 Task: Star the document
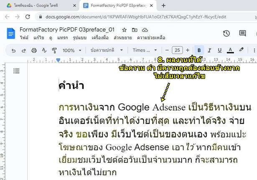124,30
